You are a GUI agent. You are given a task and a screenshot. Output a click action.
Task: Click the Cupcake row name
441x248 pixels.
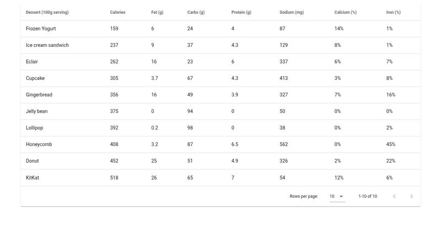coord(35,78)
